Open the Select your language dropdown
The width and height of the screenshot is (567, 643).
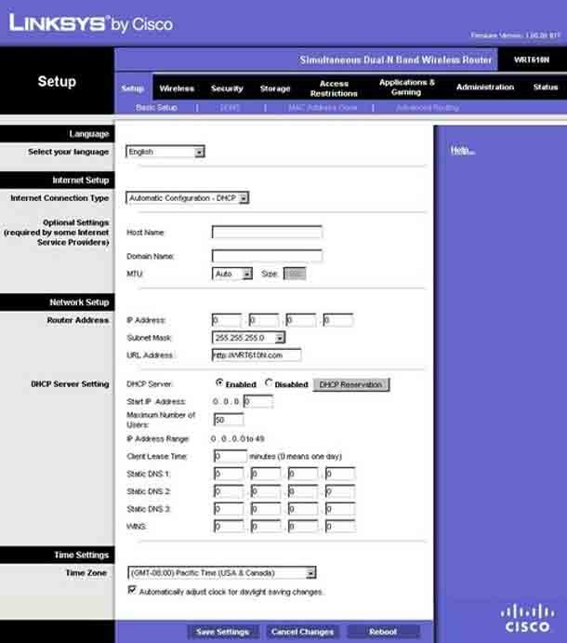point(165,152)
